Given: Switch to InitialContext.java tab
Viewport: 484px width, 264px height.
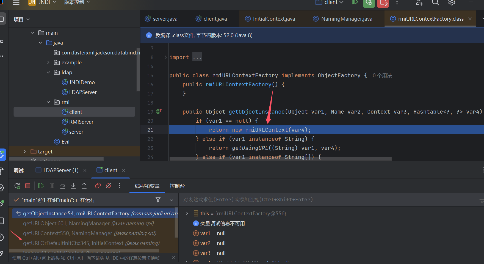Looking at the screenshot, I should coord(270,19).
